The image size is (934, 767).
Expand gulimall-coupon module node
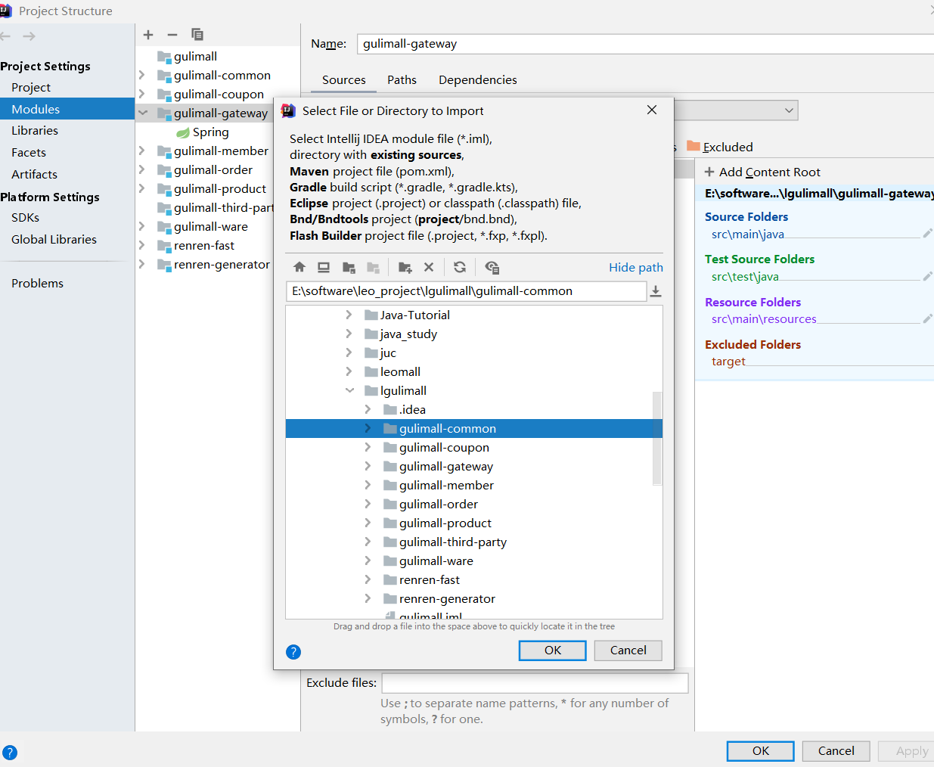[x=141, y=94]
